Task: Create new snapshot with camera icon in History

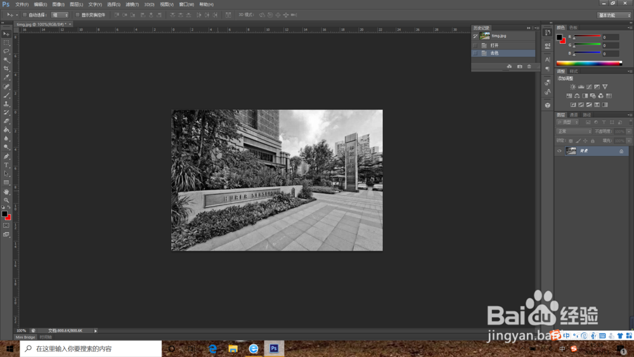Action: coord(520,67)
